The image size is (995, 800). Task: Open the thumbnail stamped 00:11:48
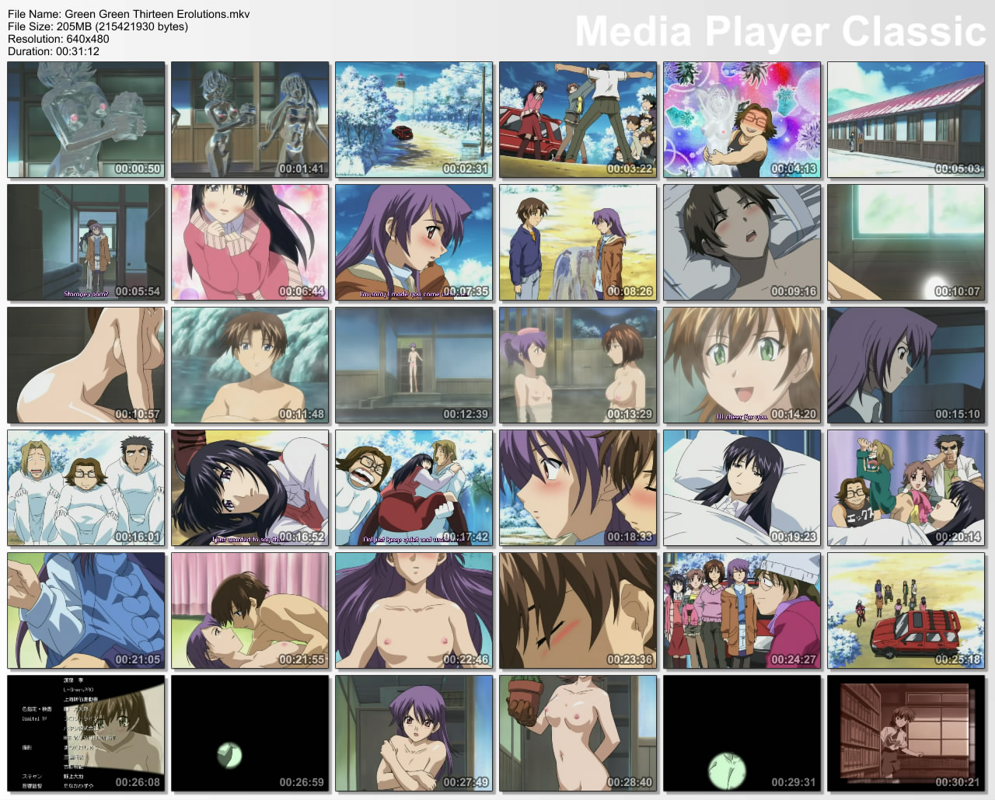click(250, 365)
